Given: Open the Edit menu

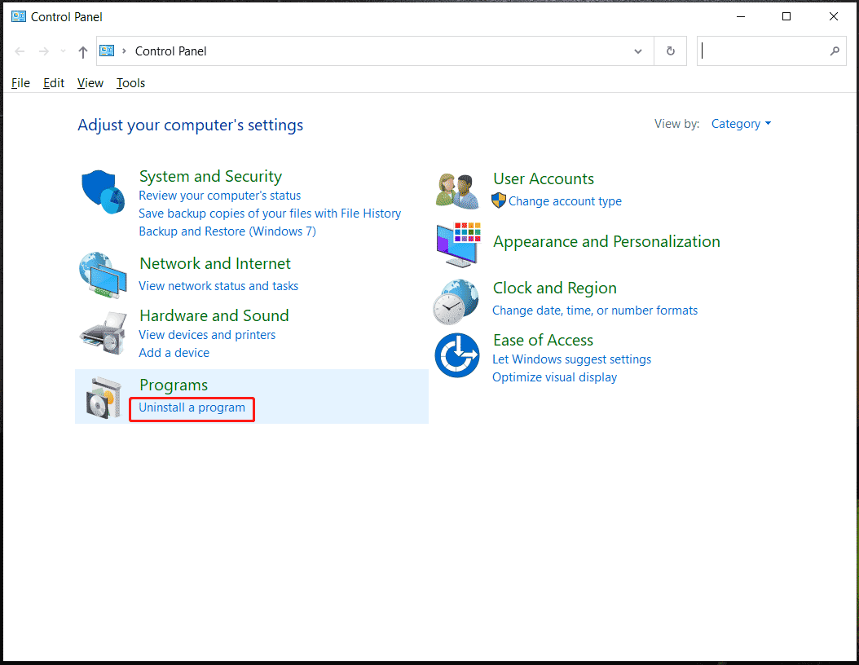Looking at the screenshot, I should (x=54, y=82).
